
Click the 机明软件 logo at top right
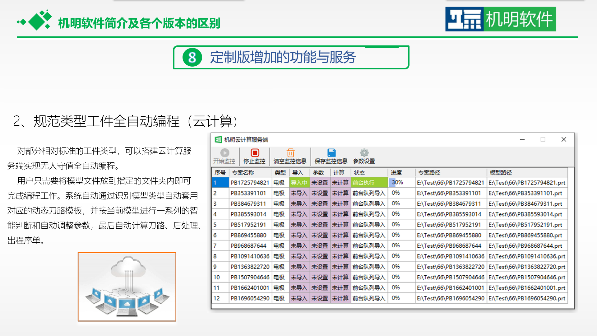[501, 19]
